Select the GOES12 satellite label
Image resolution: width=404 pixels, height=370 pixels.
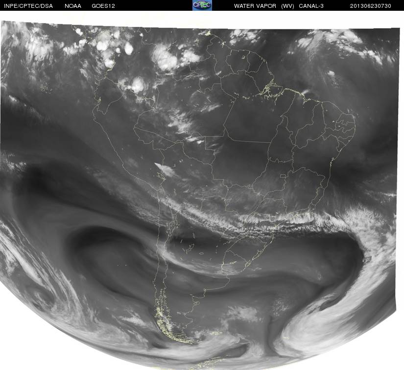pos(103,6)
